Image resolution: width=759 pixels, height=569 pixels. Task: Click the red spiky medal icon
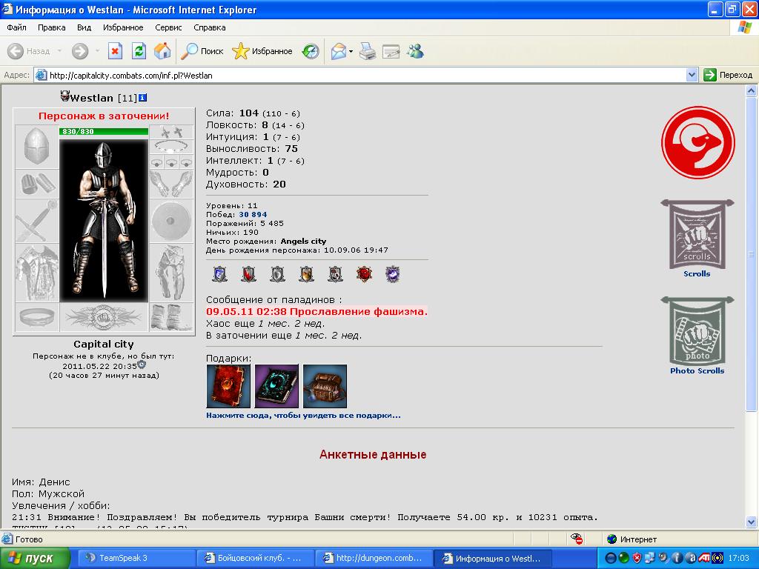tap(364, 274)
